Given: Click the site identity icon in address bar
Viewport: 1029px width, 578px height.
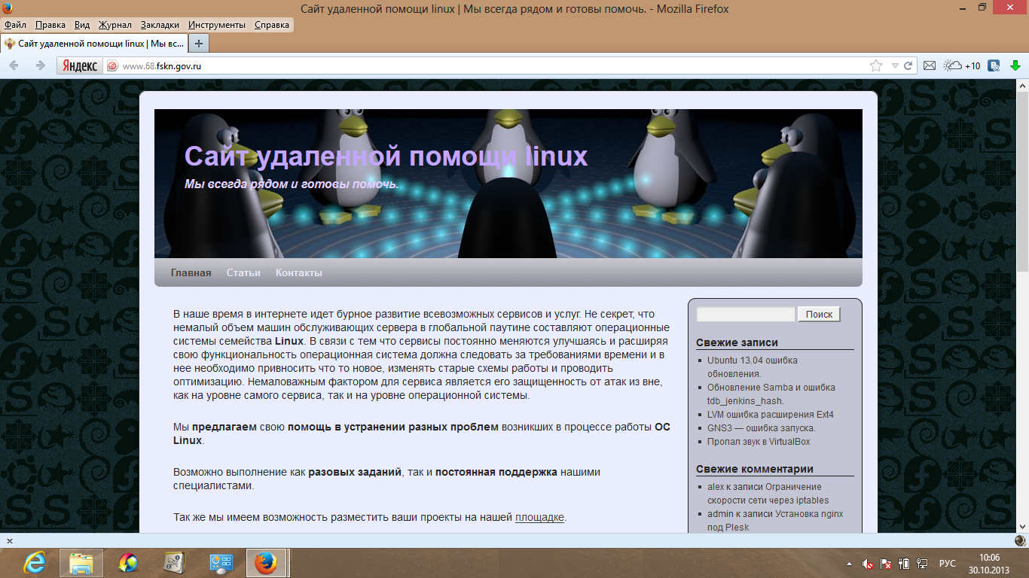Looking at the screenshot, I should pos(112,65).
